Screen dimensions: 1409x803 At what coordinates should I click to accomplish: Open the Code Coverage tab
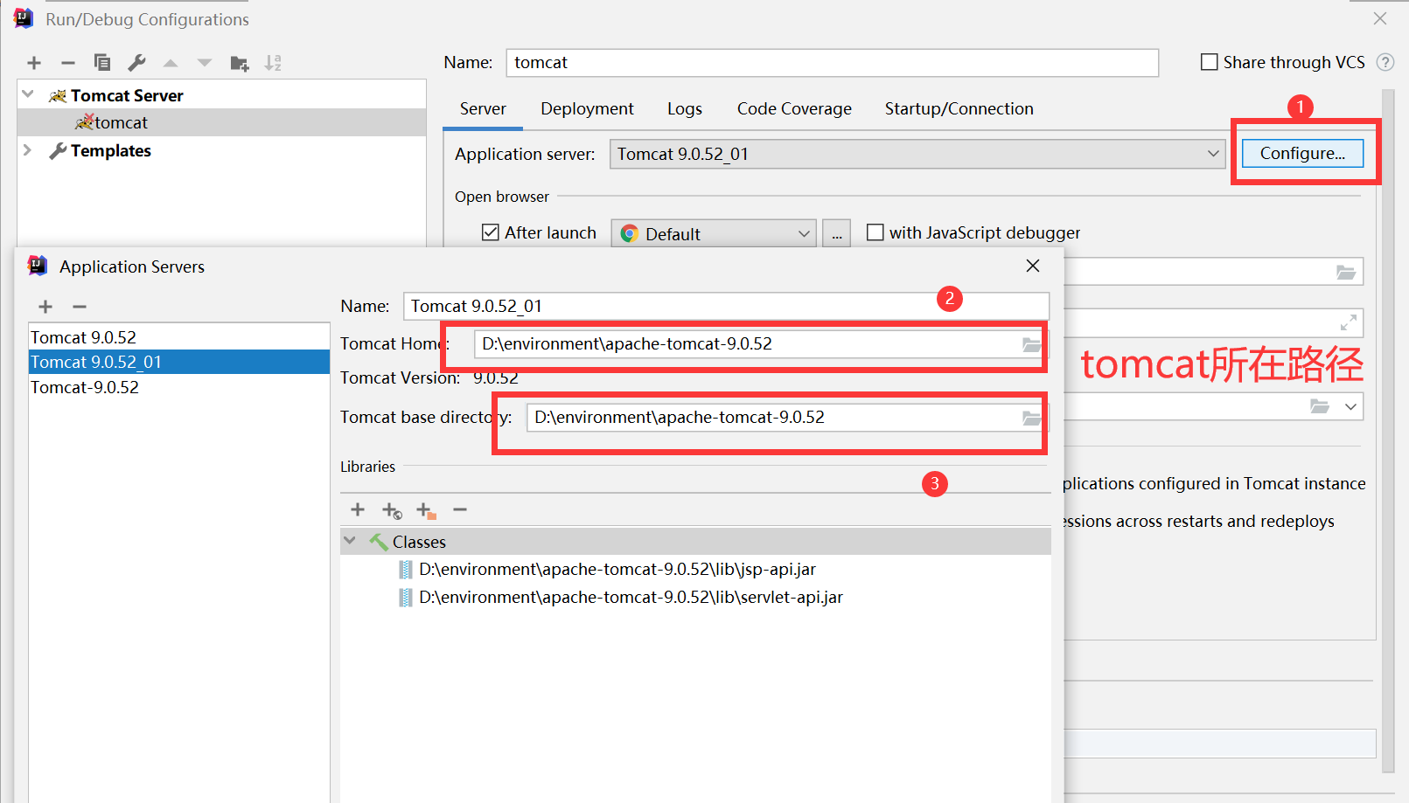(794, 108)
